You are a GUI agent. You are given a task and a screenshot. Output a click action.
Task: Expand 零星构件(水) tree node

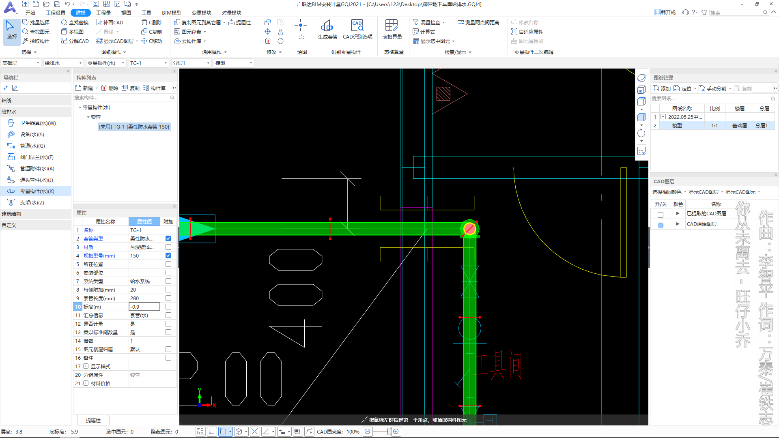tap(79, 107)
